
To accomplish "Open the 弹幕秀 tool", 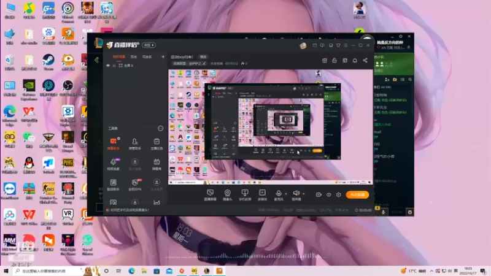I will coord(157,164).
